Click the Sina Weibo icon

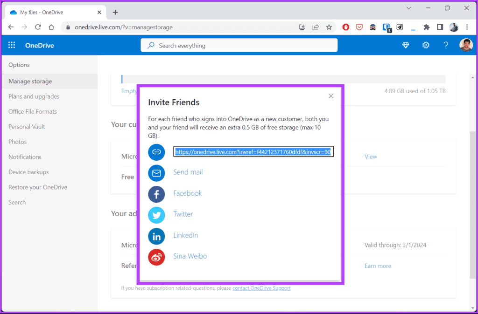[x=156, y=257]
